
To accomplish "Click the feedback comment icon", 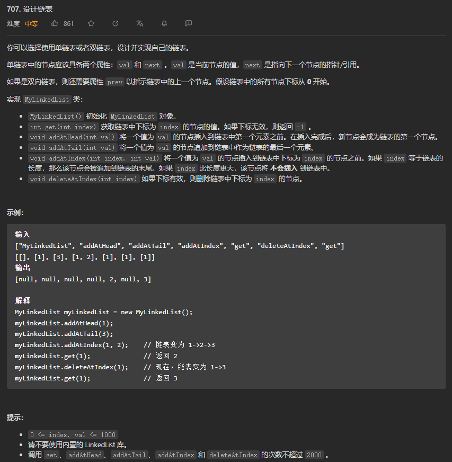I will pos(189,23).
